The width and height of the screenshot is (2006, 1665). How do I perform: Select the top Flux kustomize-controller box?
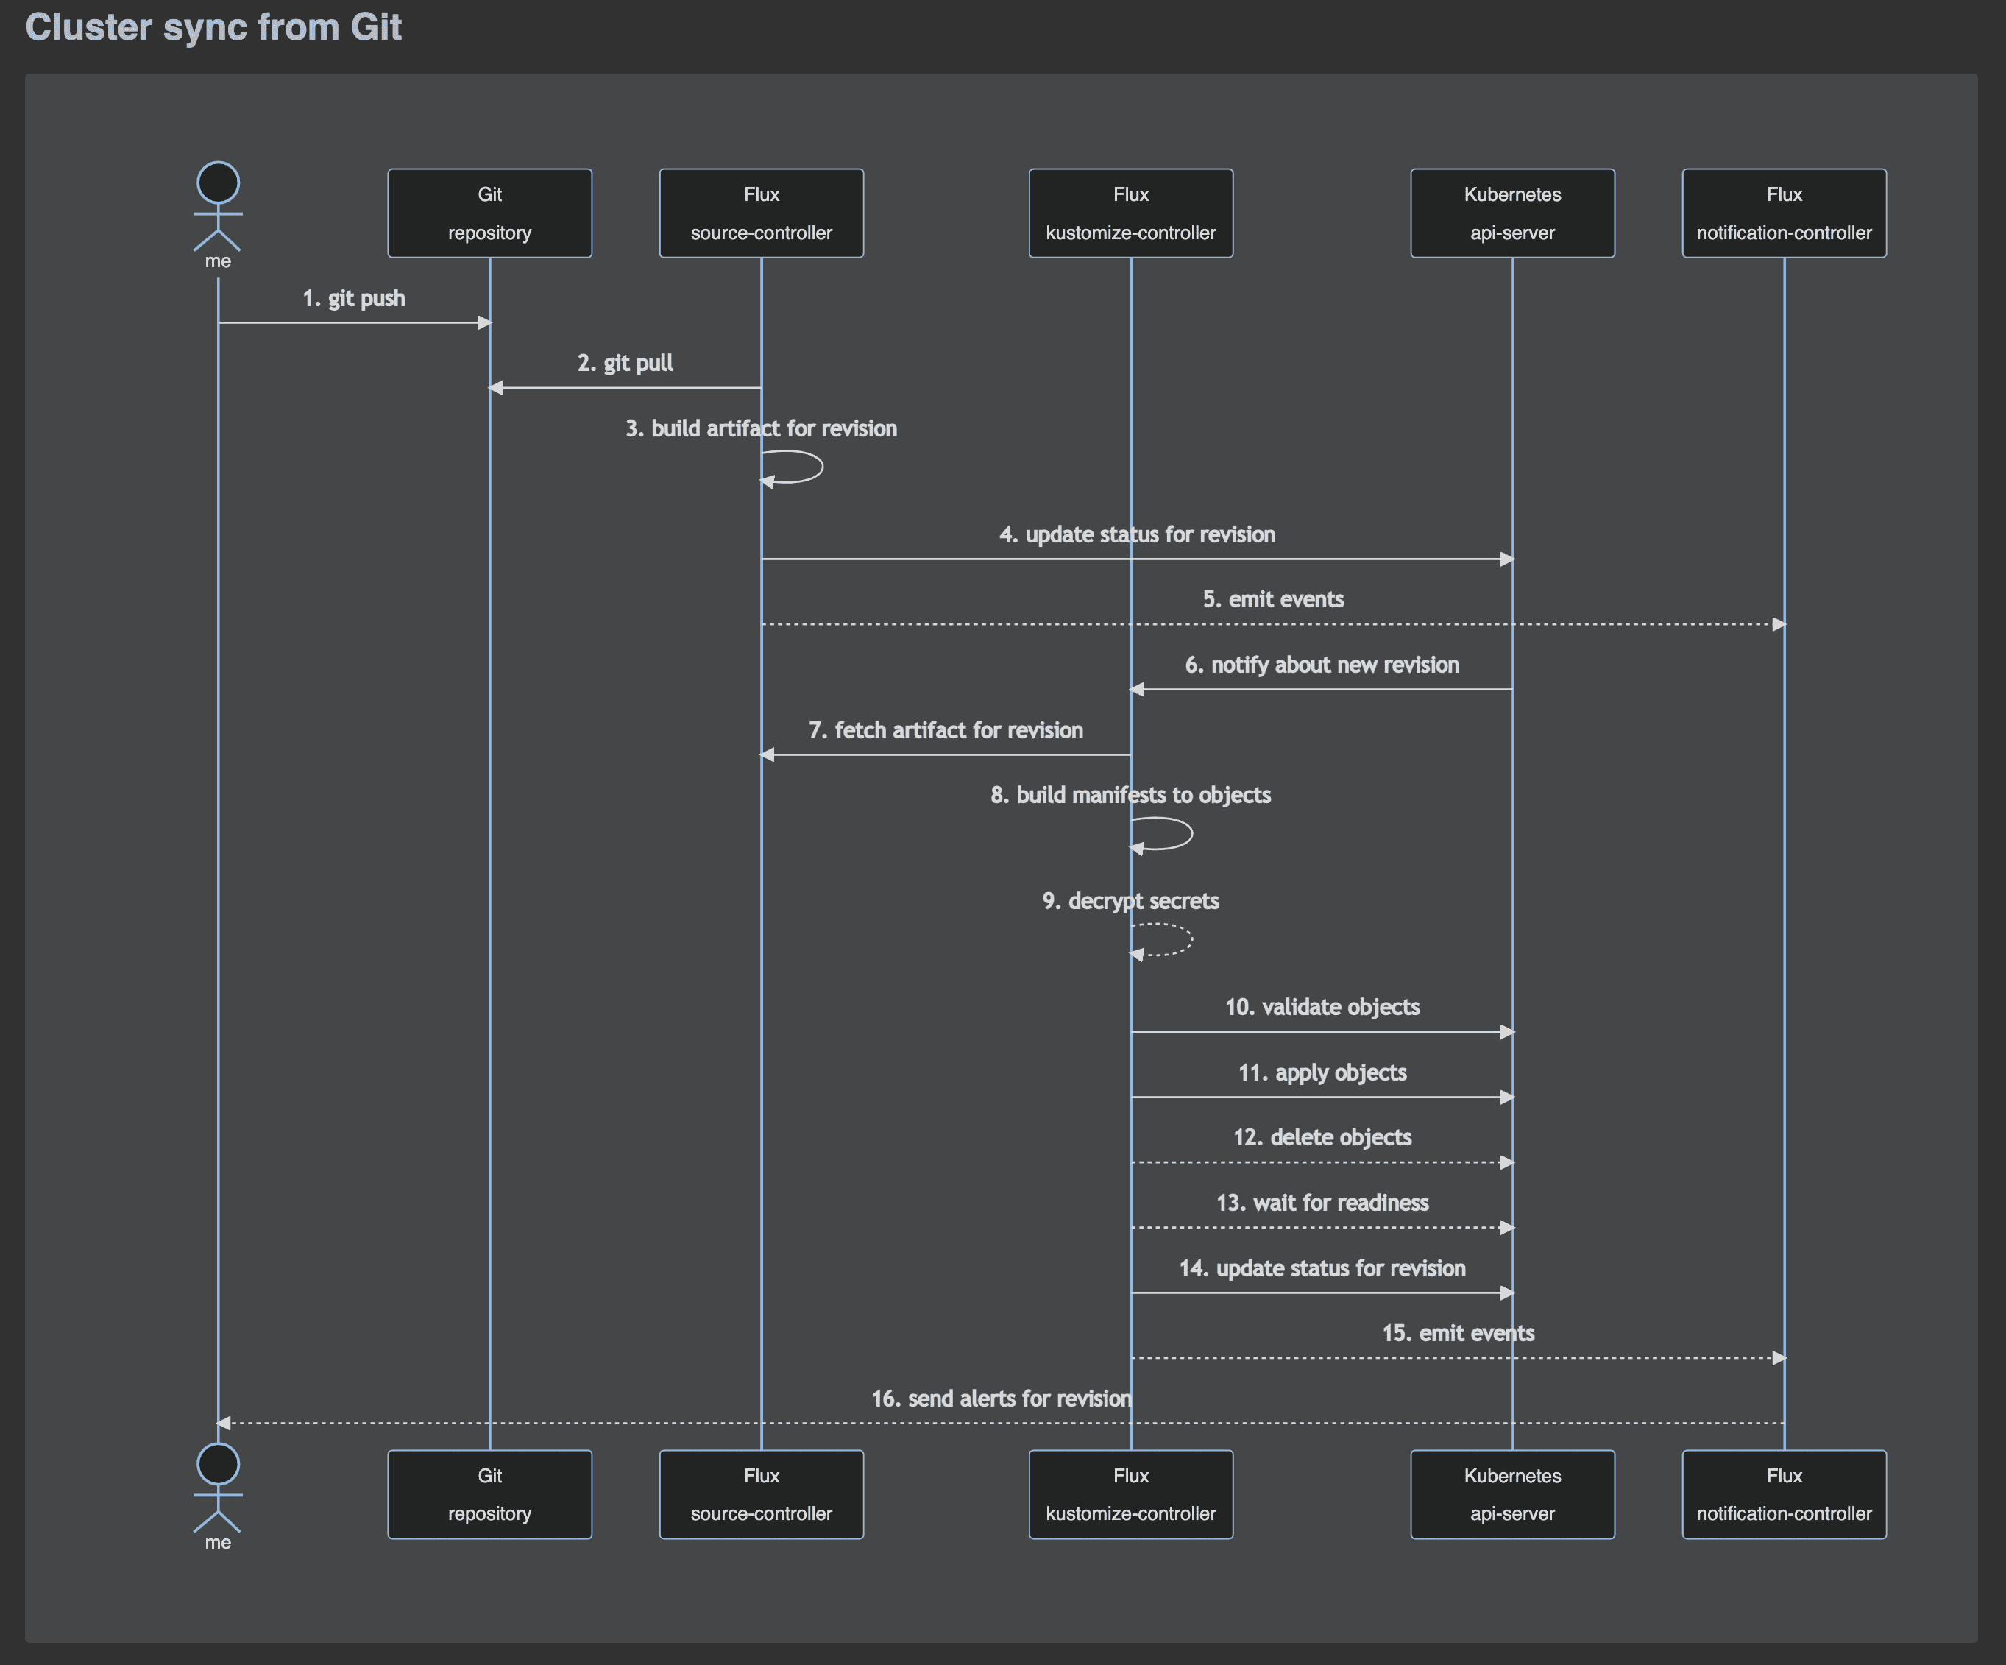(x=1131, y=213)
